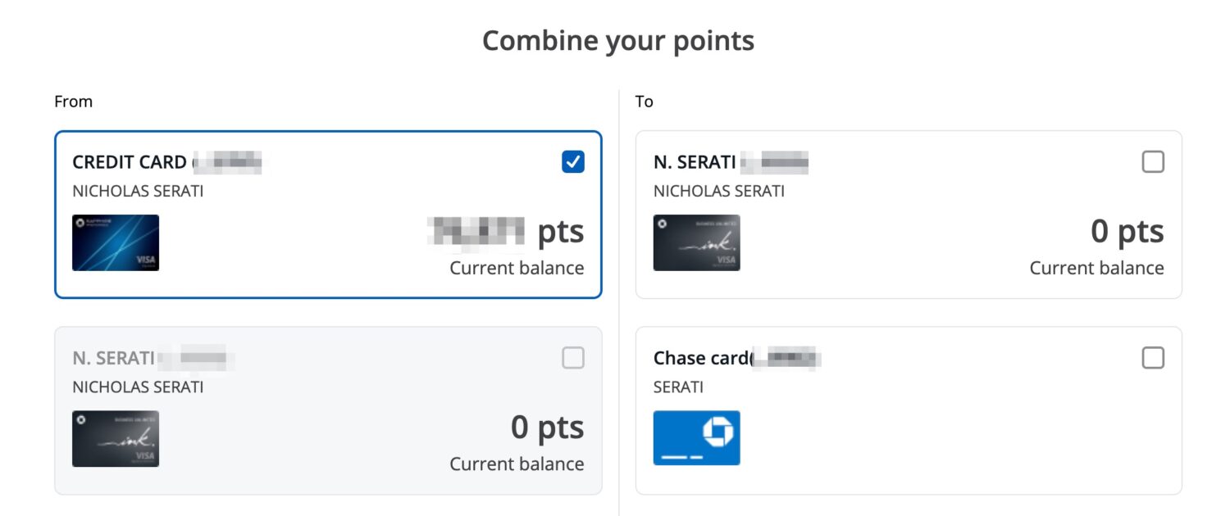Check the N. SERATI destination checkbox
This screenshot has width=1230, height=516.
1154,161
